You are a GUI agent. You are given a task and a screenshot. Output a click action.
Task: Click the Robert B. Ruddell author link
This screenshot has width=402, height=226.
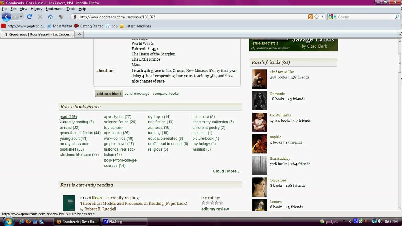(100, 209)
